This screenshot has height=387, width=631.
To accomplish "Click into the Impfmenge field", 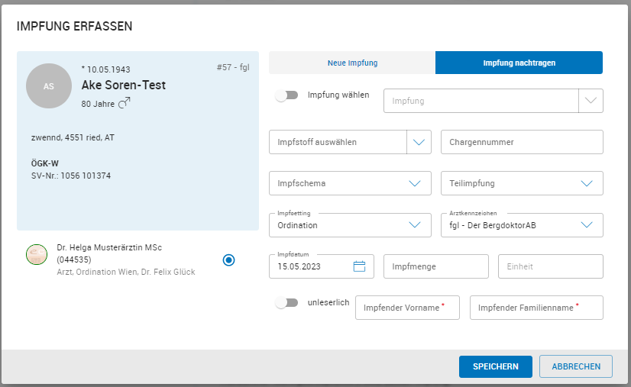I will point(435,266).
